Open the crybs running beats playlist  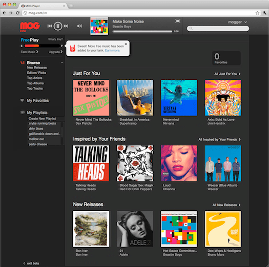(43, 123)
